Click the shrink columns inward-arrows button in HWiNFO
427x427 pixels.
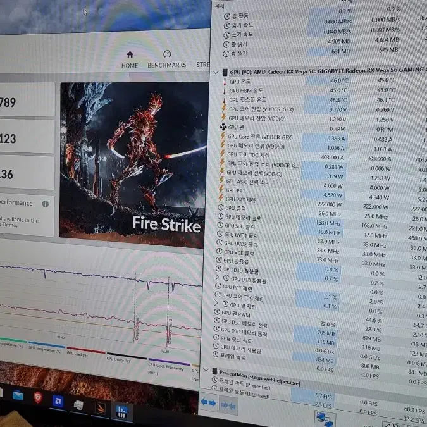[x=228, y=405]
